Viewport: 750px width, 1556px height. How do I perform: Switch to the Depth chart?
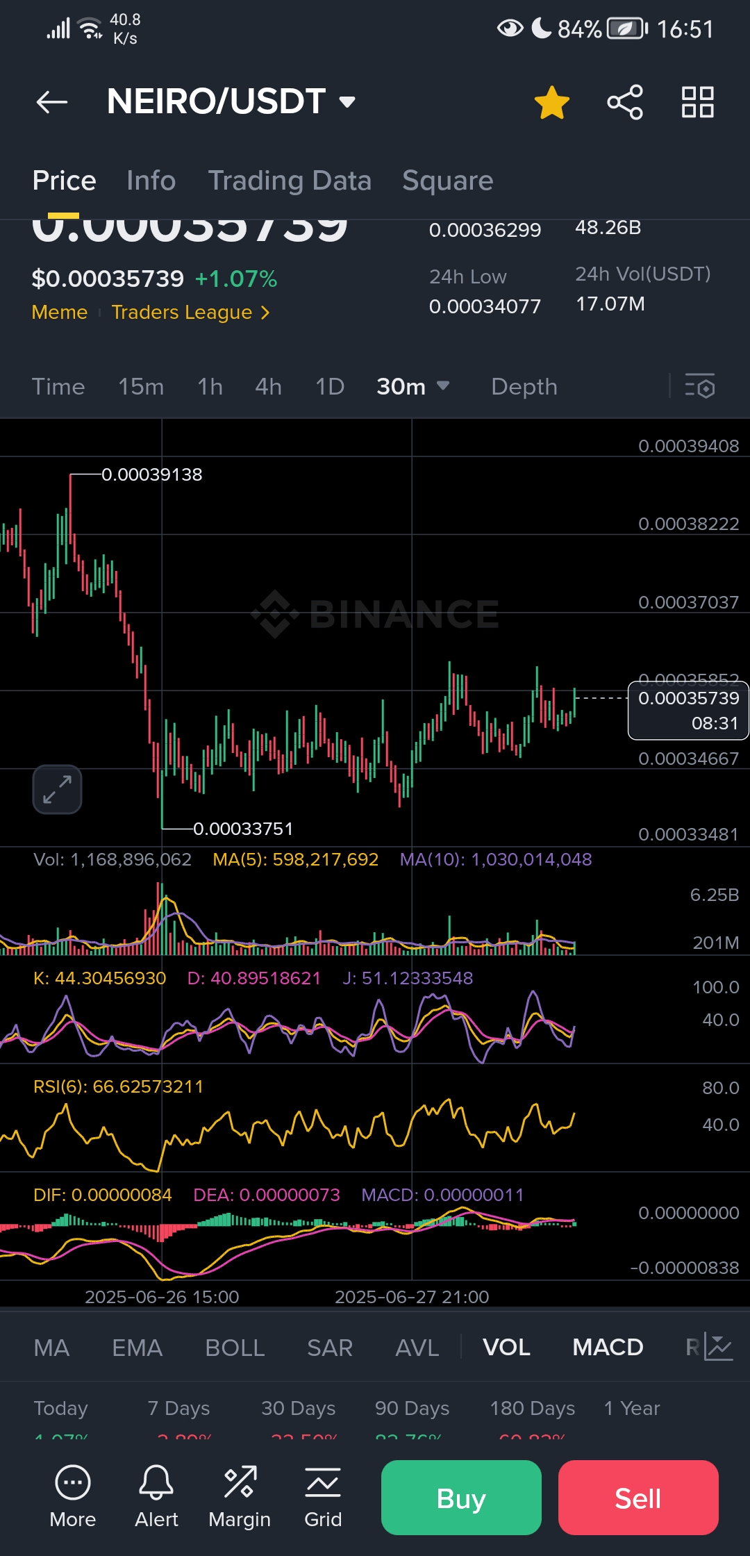tap(524, 387)
